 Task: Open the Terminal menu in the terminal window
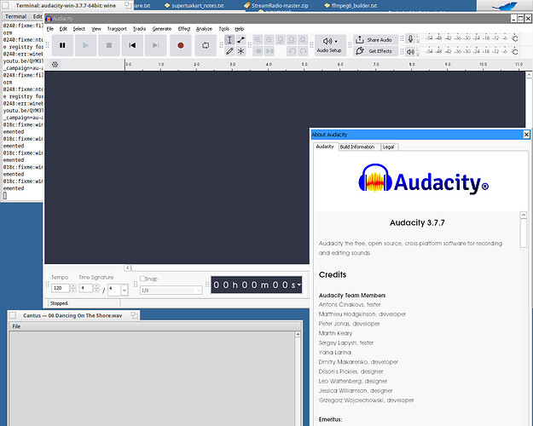tap(15, 16)
